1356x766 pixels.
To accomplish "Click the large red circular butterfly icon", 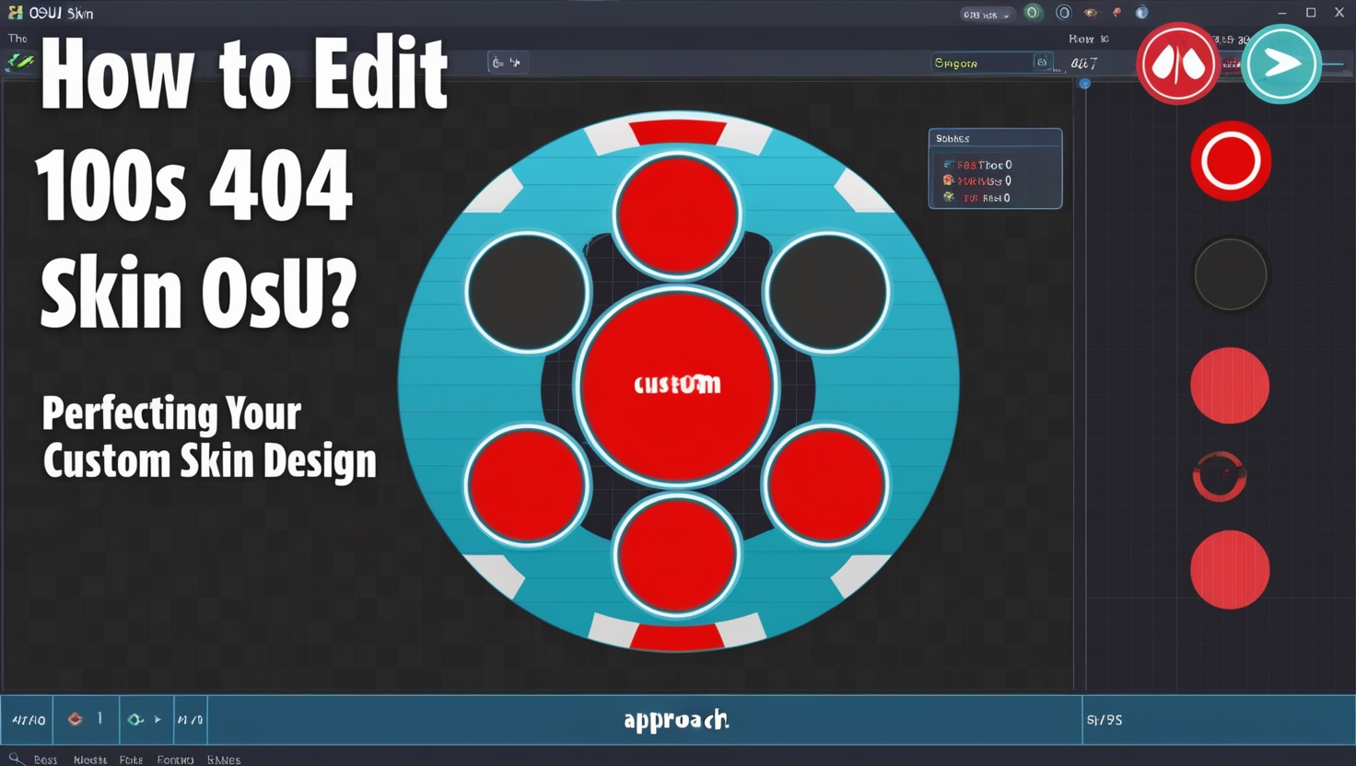I will pyautogui.click(x=1177, y=64).
